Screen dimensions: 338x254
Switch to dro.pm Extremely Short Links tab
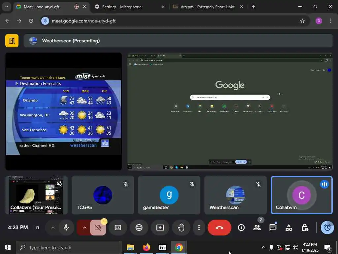tap(207, 7)
